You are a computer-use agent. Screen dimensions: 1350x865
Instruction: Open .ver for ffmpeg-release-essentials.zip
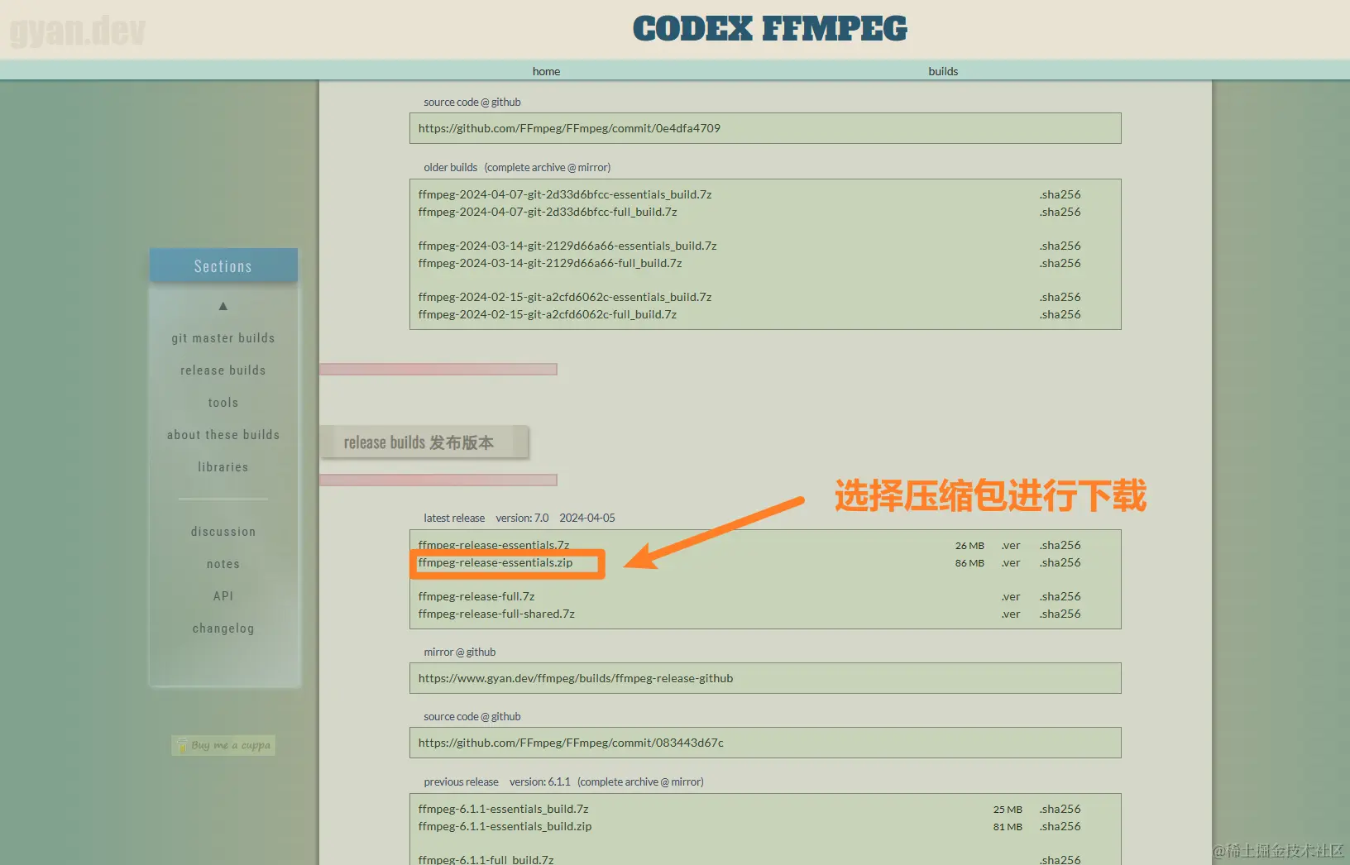(x=1011, y=562)
